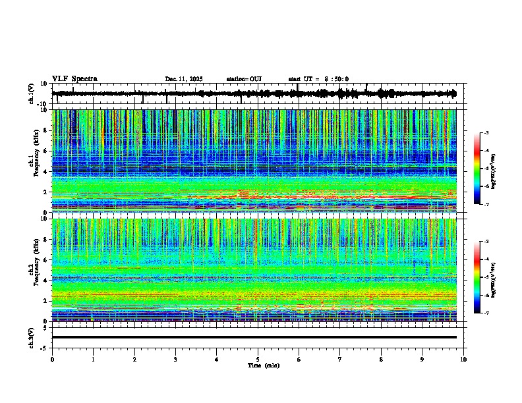Click the "8" kHz tick of ch.2 spectrogram

click(x=46, y=240)
